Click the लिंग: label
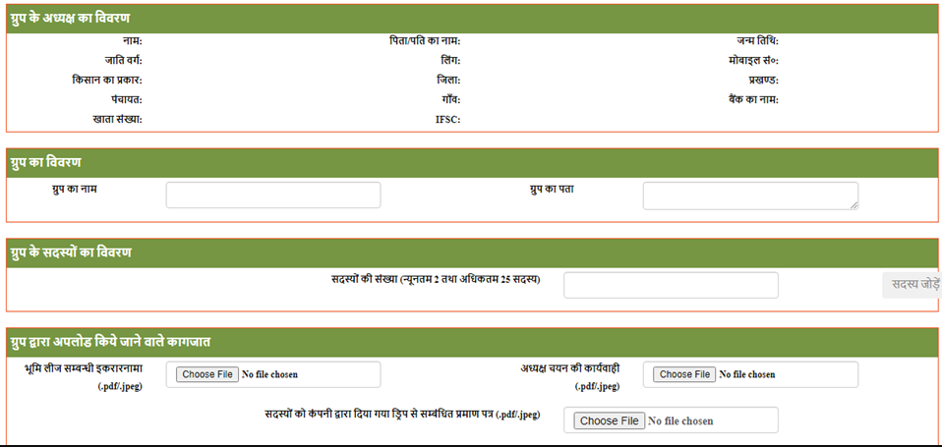Screen dimensions: 942x447 pos(450,61)
